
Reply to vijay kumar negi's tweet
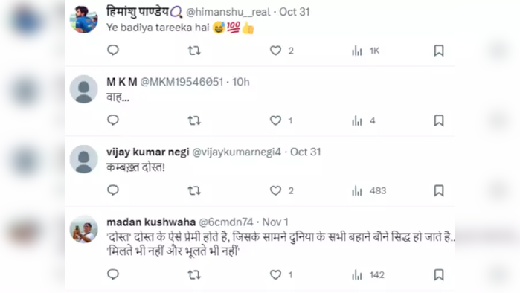113,190
